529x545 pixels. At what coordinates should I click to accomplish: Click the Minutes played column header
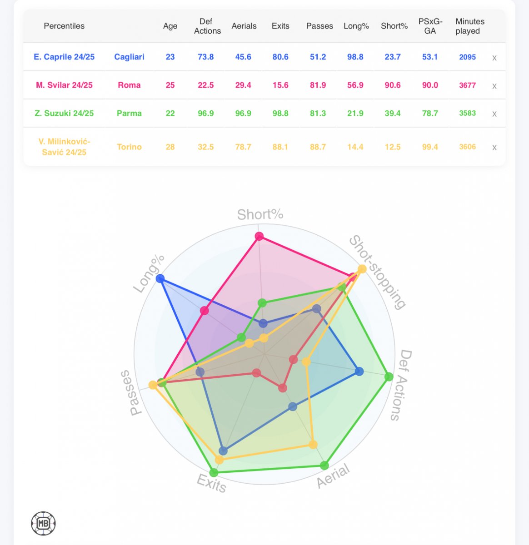coord(469,26)
